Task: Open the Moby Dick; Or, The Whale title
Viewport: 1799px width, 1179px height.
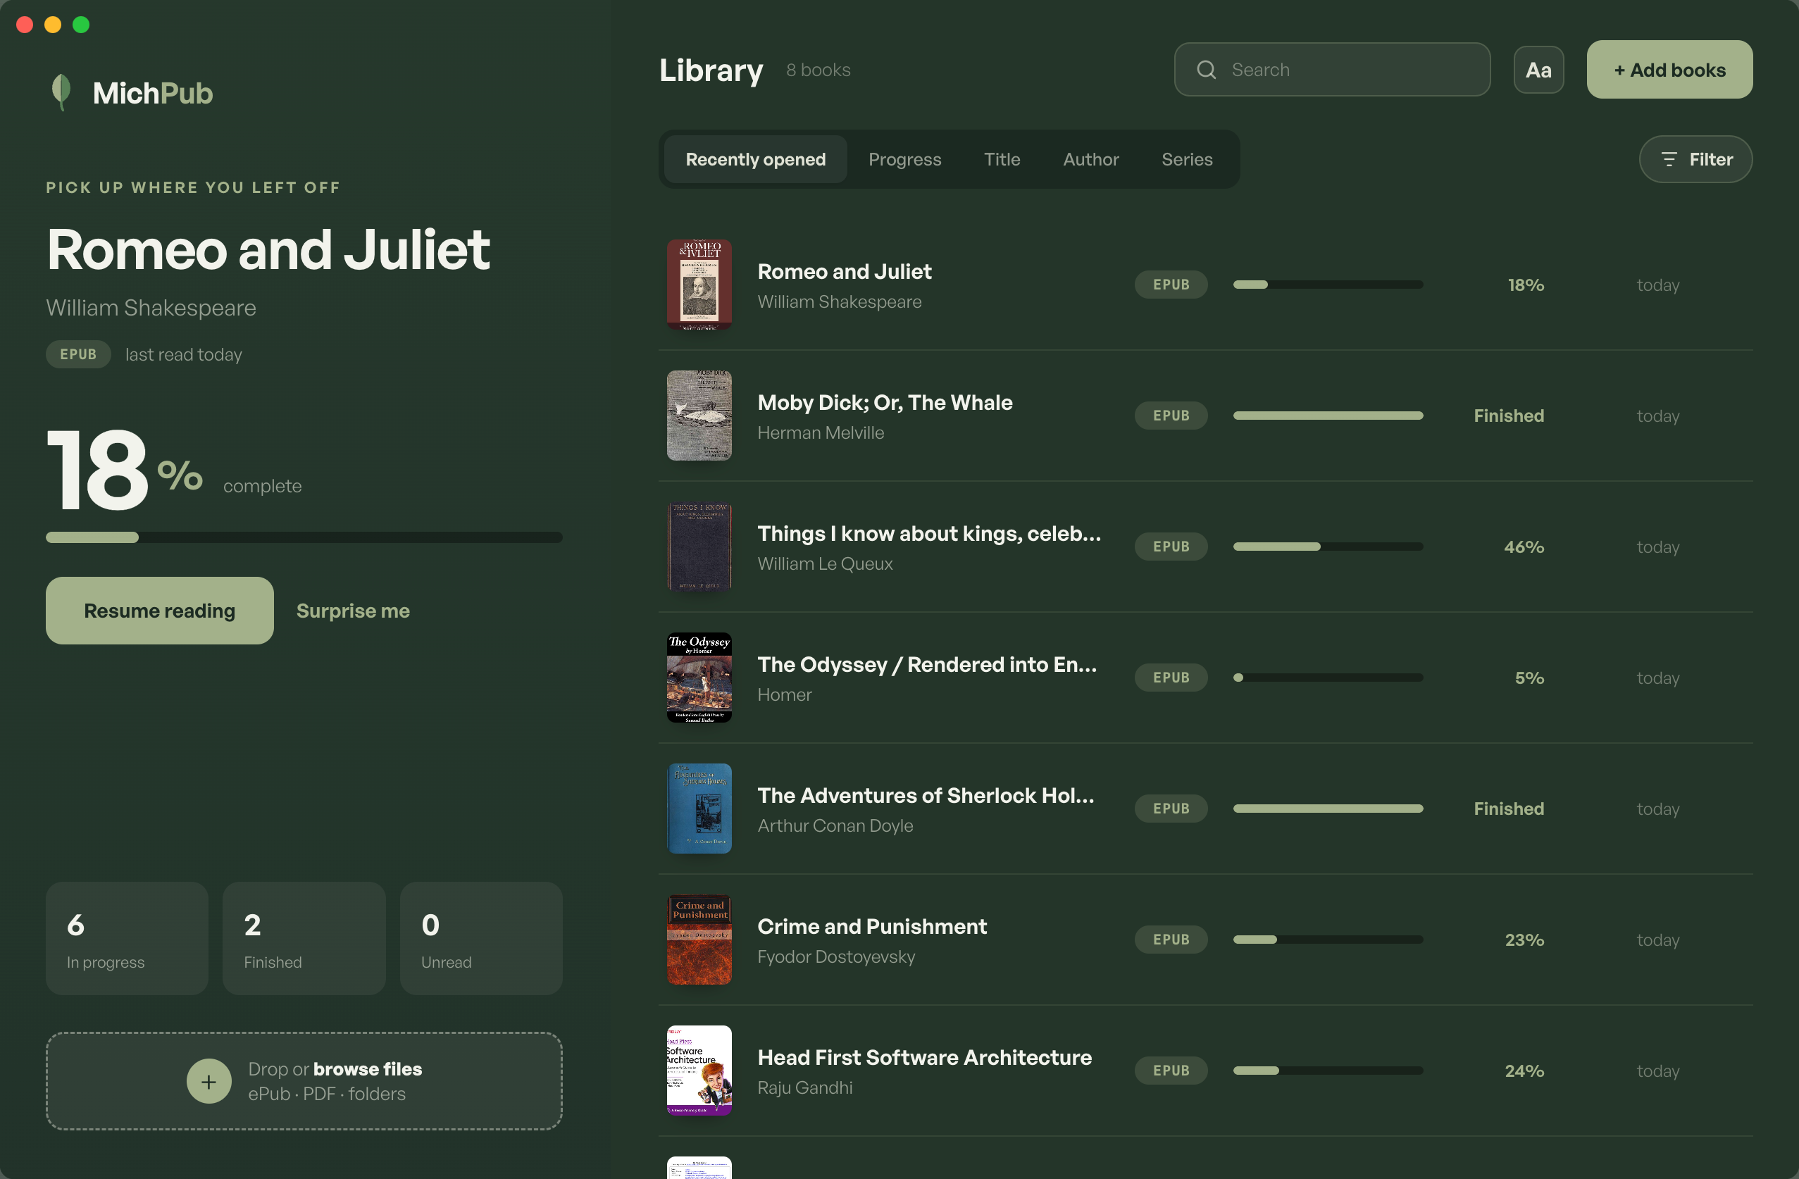Action: click(x=885, y=403)
